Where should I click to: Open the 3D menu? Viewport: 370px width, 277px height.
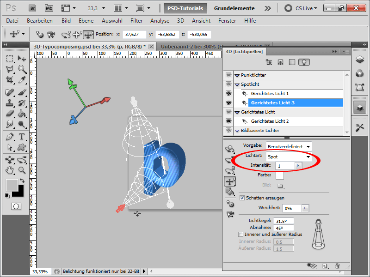coord(181,21)
